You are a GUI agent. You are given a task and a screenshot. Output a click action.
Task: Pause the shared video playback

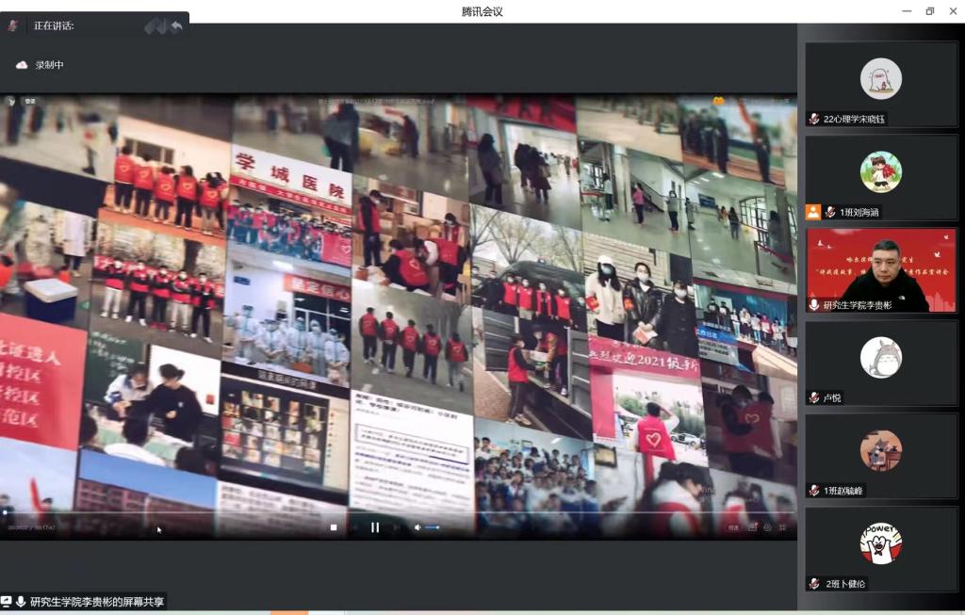click(x=375, y=527)
